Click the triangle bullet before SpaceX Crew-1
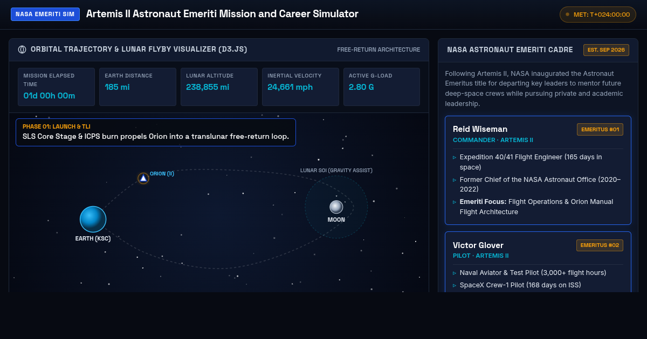The width and height of the screenshot is (647, 339). pos(455,285)
